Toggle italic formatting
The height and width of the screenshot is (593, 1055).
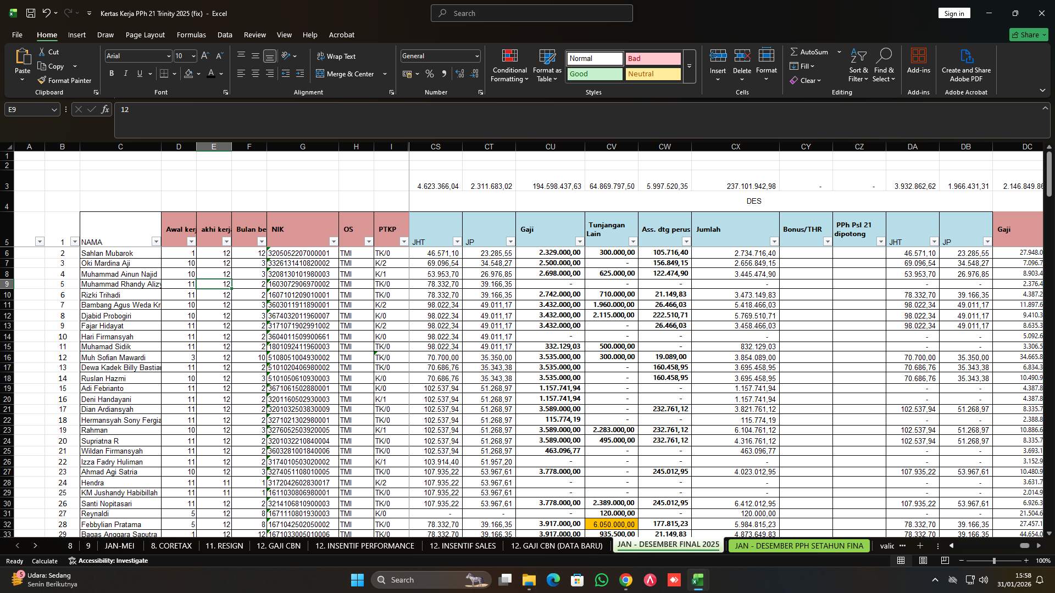click(125, 73)
